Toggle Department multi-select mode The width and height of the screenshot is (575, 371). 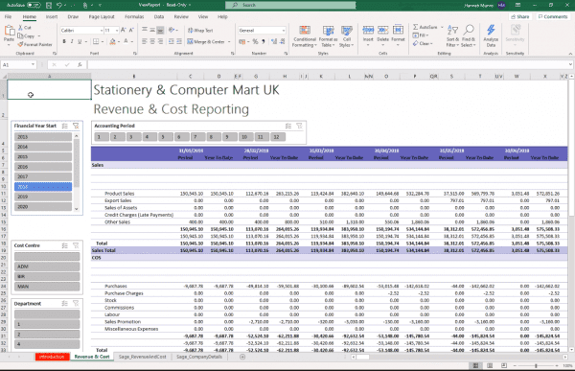(x=65, y=304)
